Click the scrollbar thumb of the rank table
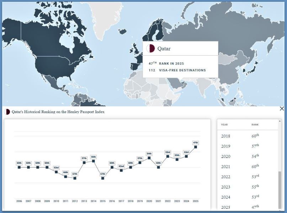This screenshot has width=287, height=213. [280, 190]
